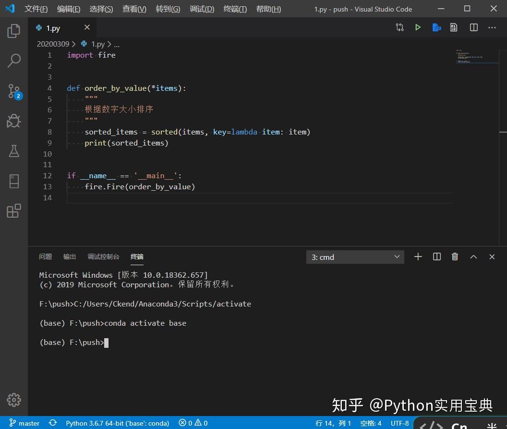Screen dimensions: 507x429
Task: Open the Testing view with the beaker icon
Action: tap(13, 151)
